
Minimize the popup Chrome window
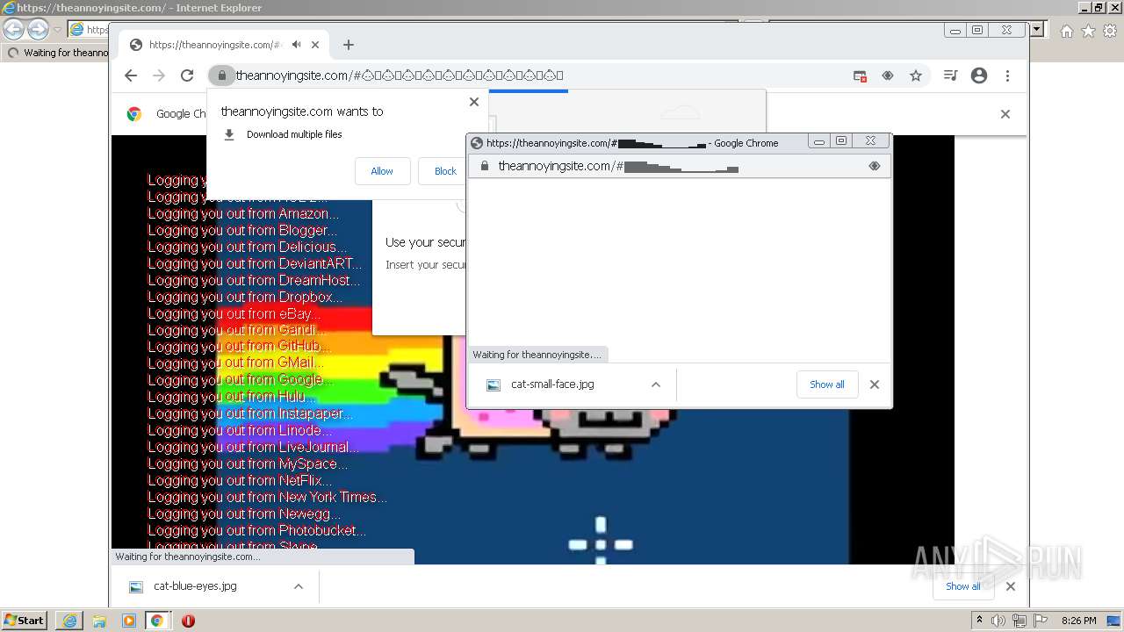point(819,141)
